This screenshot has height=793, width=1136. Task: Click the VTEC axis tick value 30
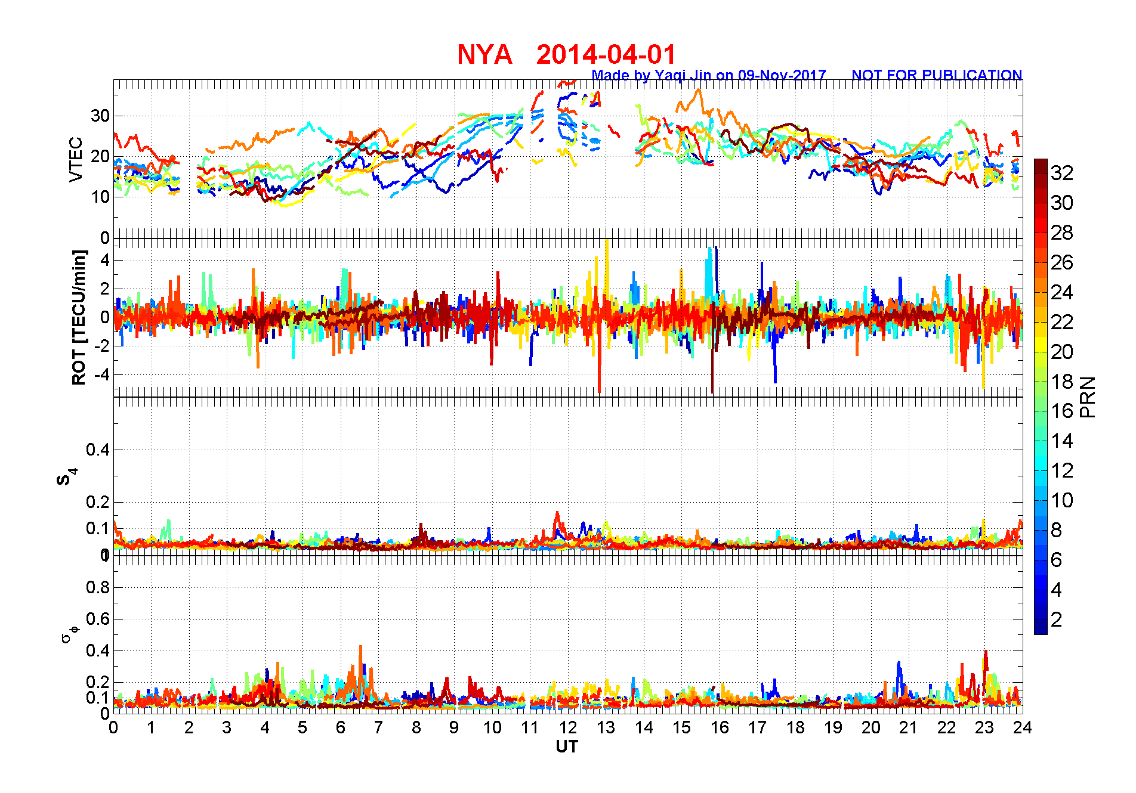[x=100, y=116]
